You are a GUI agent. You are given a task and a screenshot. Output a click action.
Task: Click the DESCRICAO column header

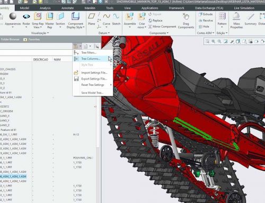41,59
